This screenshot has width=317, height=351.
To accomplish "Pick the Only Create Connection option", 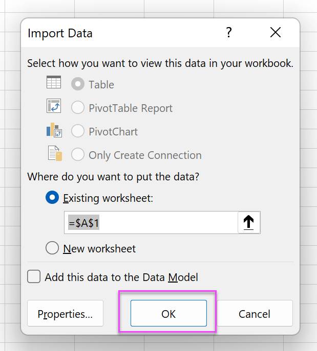I will pos(78,155).
